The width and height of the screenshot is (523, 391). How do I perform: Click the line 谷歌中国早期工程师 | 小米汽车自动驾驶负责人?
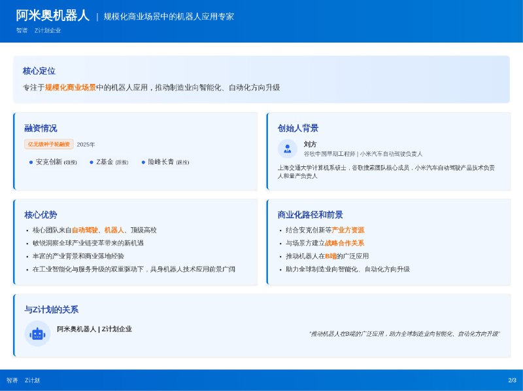[363, 154]
